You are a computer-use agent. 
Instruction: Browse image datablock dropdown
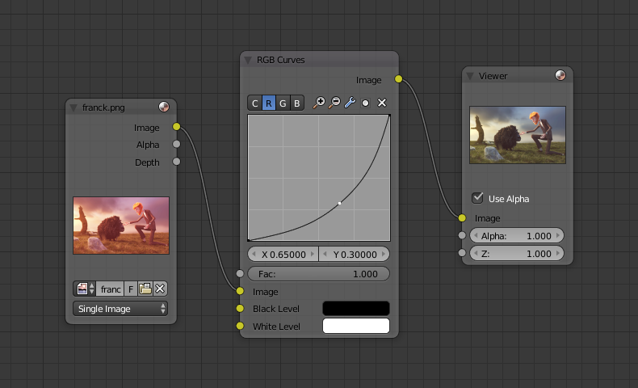(x=84, y=289)
